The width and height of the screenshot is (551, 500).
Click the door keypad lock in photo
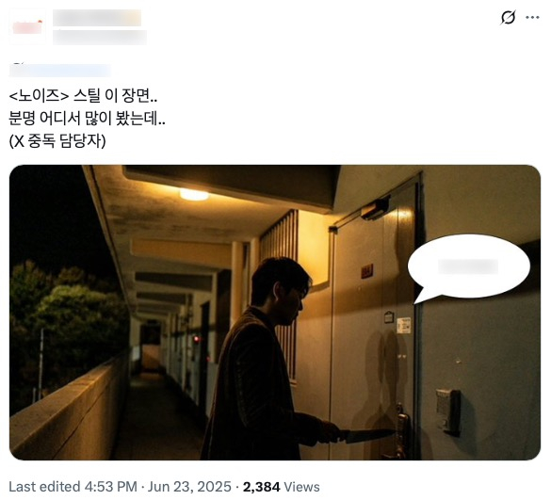(448, 411)
